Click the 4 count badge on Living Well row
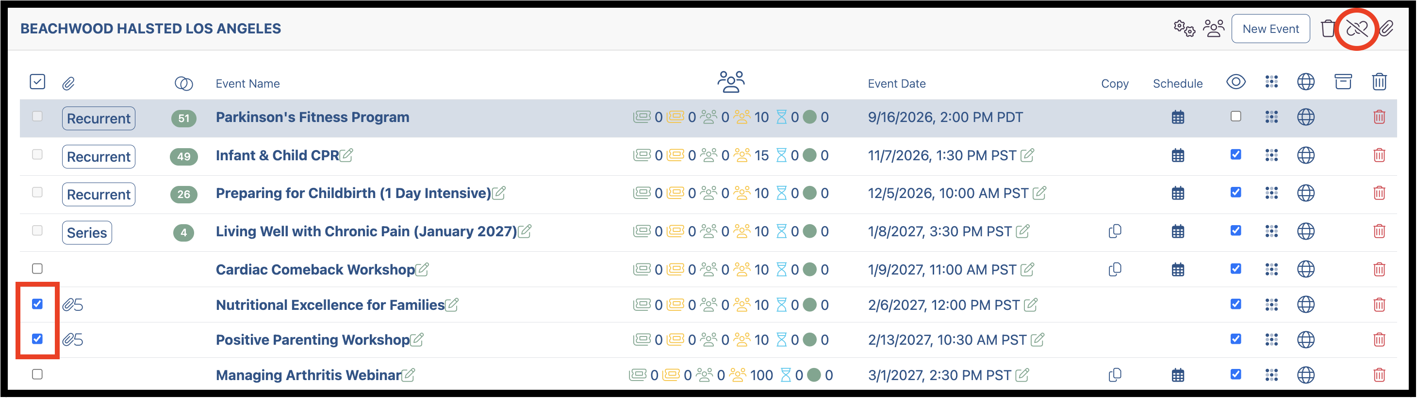This screenshot has width=1417, height=398. pos(184,233)
